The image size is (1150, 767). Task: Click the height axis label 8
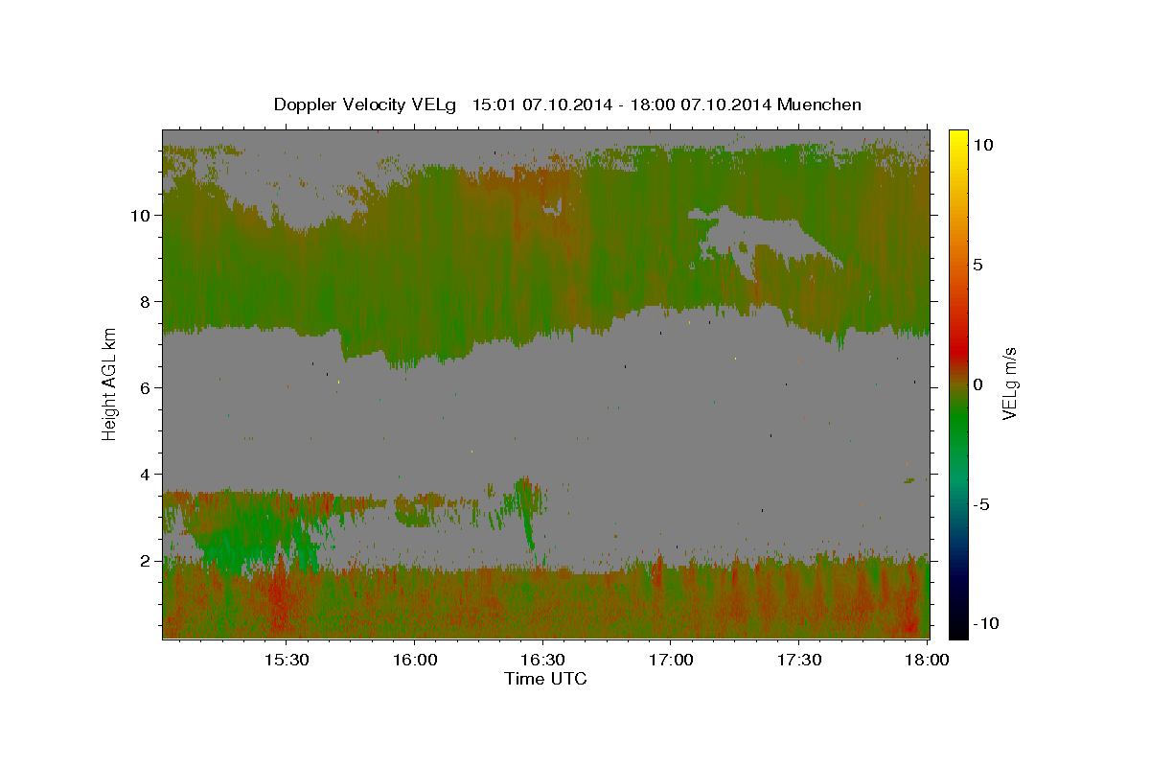click(145, 302)
